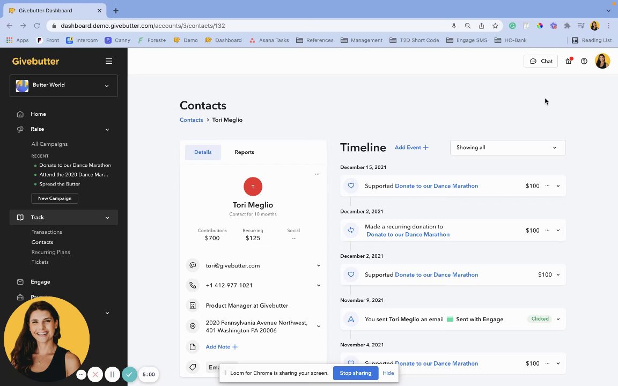This screenshot has width=618, height=386.
Task: Open All Campaigns in sidebar
Action: point(49,144)
